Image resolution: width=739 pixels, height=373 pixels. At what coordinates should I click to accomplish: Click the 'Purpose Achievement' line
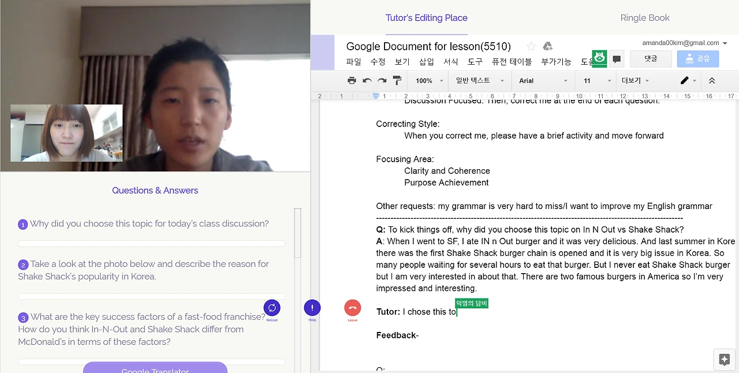pos(447,182)
